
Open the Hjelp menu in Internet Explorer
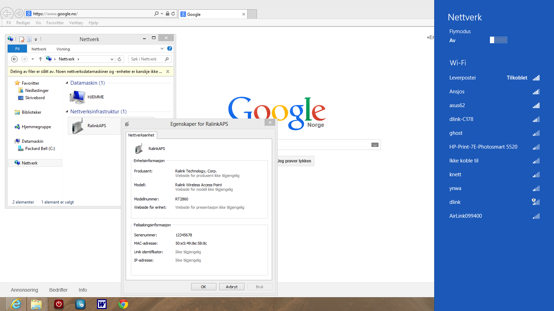93,23
